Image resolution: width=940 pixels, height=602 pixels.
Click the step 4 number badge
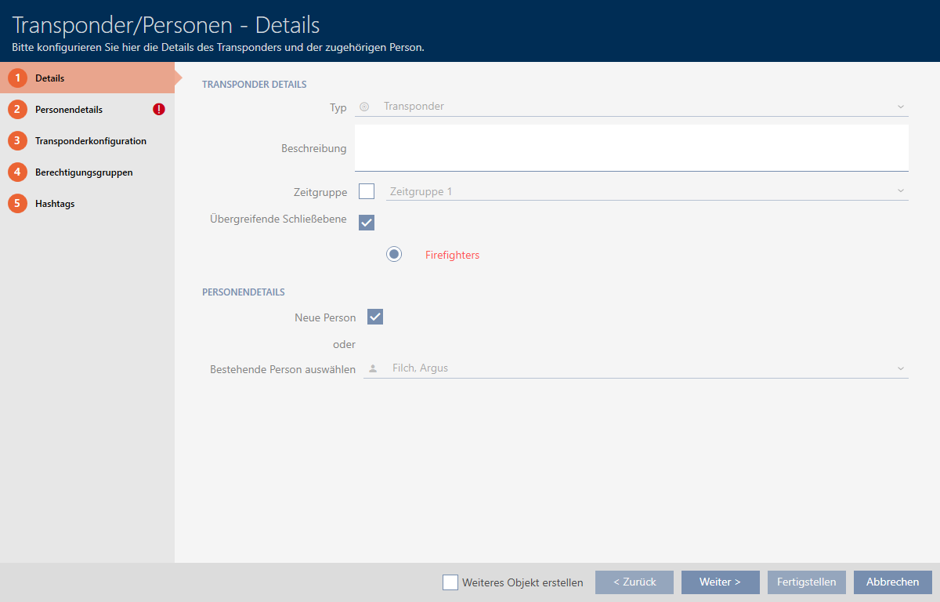pos(17,172)
